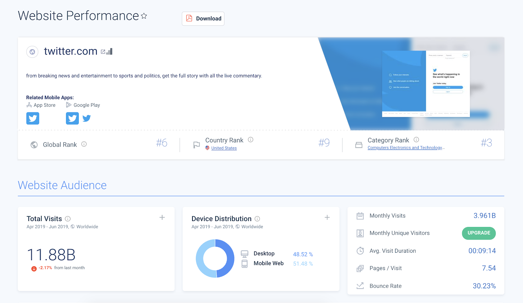This screenshot has height=303, width=523.
Task: Click the 51.48 % mobile web value
Action: click(303, 264)
